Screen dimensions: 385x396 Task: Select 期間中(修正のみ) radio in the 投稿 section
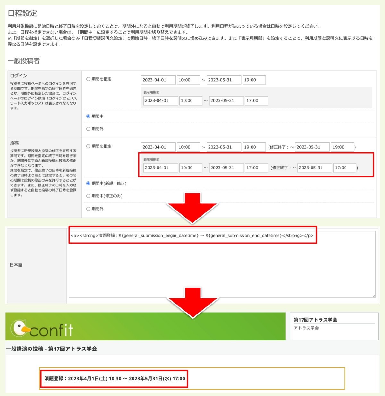click(87, 196)
